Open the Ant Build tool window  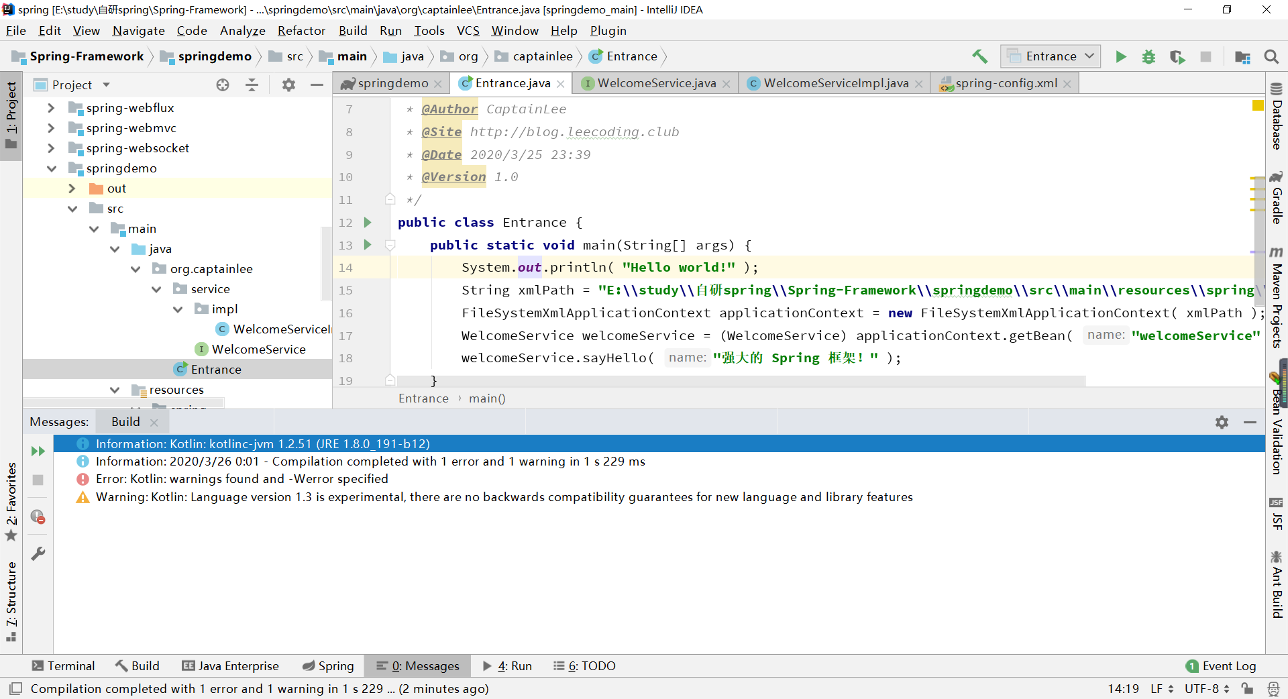1277,584
